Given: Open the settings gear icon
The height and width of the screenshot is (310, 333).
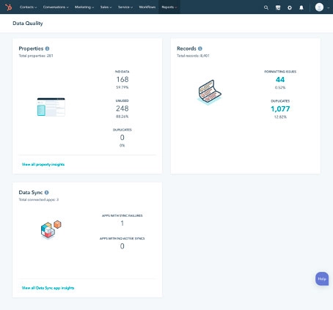Looking at the screenshot, I should coord(290,7).
